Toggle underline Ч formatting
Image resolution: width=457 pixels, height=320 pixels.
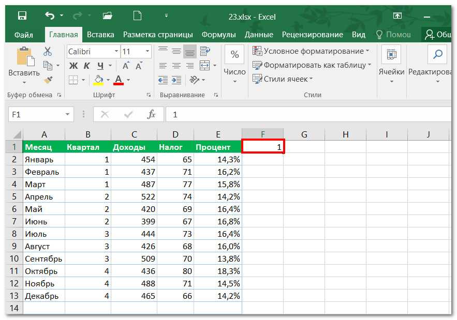tap(100, 66)
